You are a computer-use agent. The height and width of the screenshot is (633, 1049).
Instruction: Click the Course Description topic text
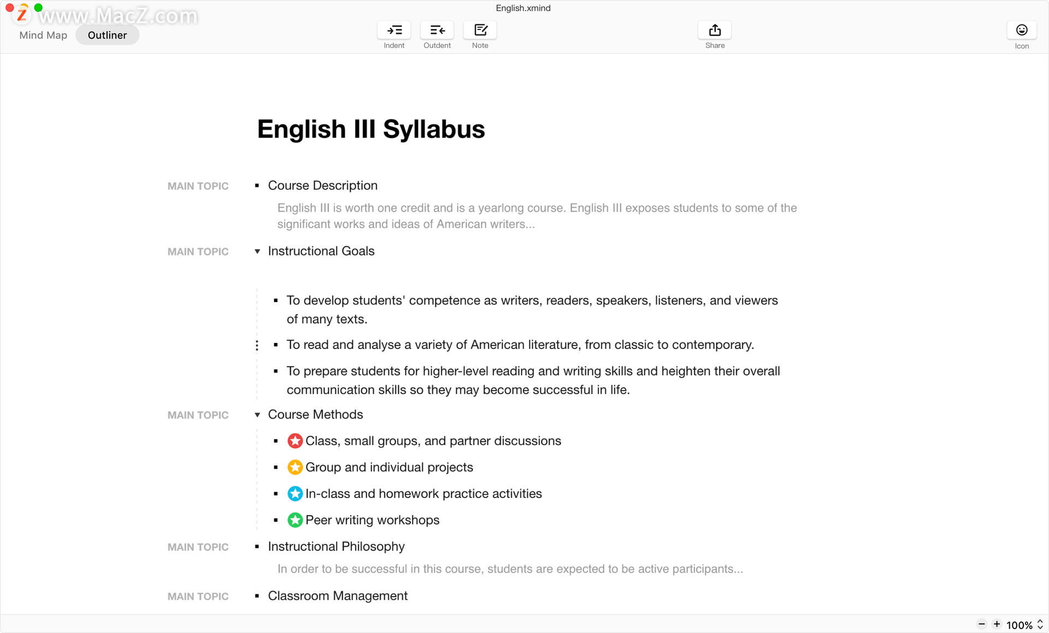click(323, 186)
